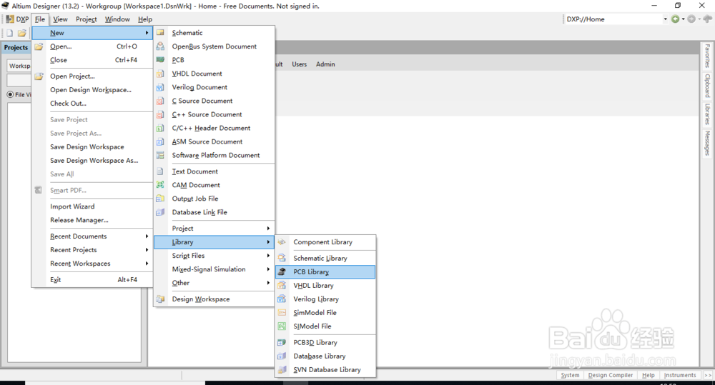Click the System status bar button
Image resolution: width=715 pixels, height=385 pixels.
pyautogui.click(x=570, y=375)
